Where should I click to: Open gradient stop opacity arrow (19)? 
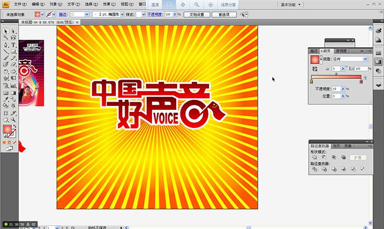pyautogui.click(x=343, y=89)
